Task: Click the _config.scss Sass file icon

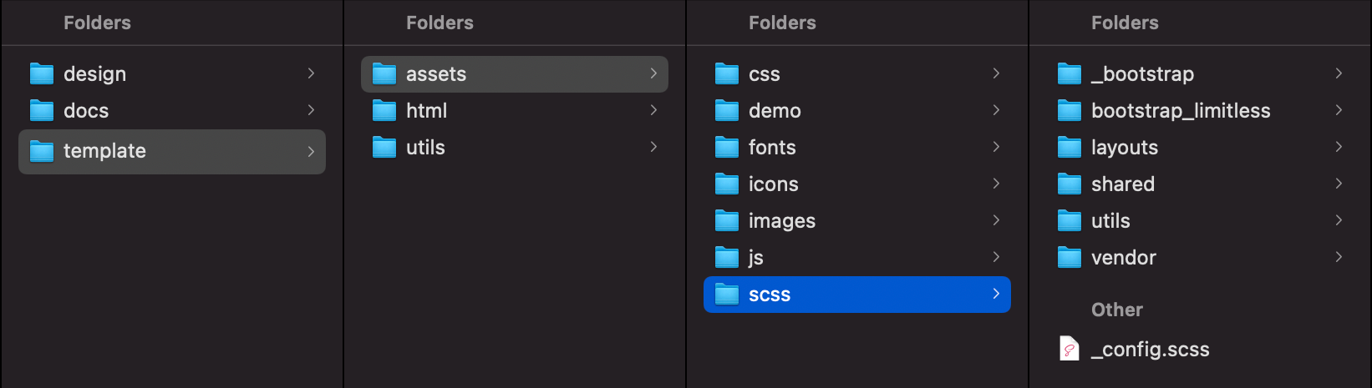Action: 1070,349
